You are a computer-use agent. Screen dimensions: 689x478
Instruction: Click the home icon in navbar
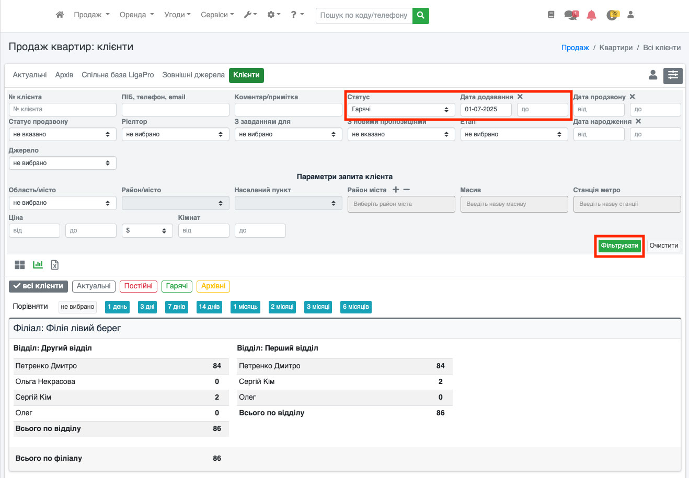(x=60, y=15)
